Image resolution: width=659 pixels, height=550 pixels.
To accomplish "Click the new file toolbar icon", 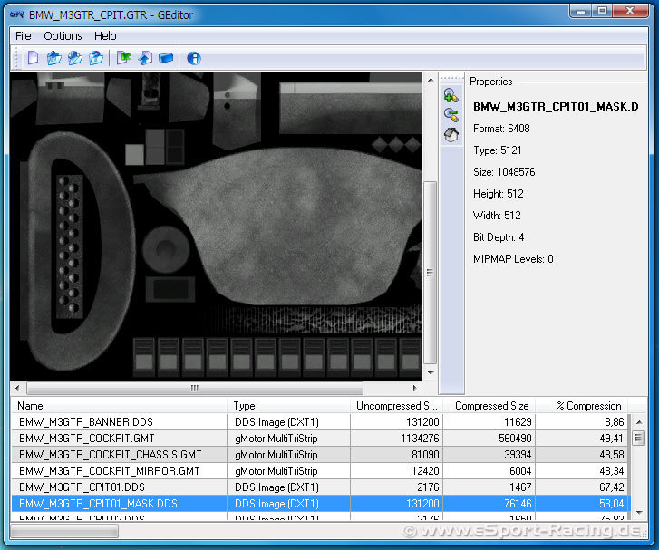I will click(33, 59).
